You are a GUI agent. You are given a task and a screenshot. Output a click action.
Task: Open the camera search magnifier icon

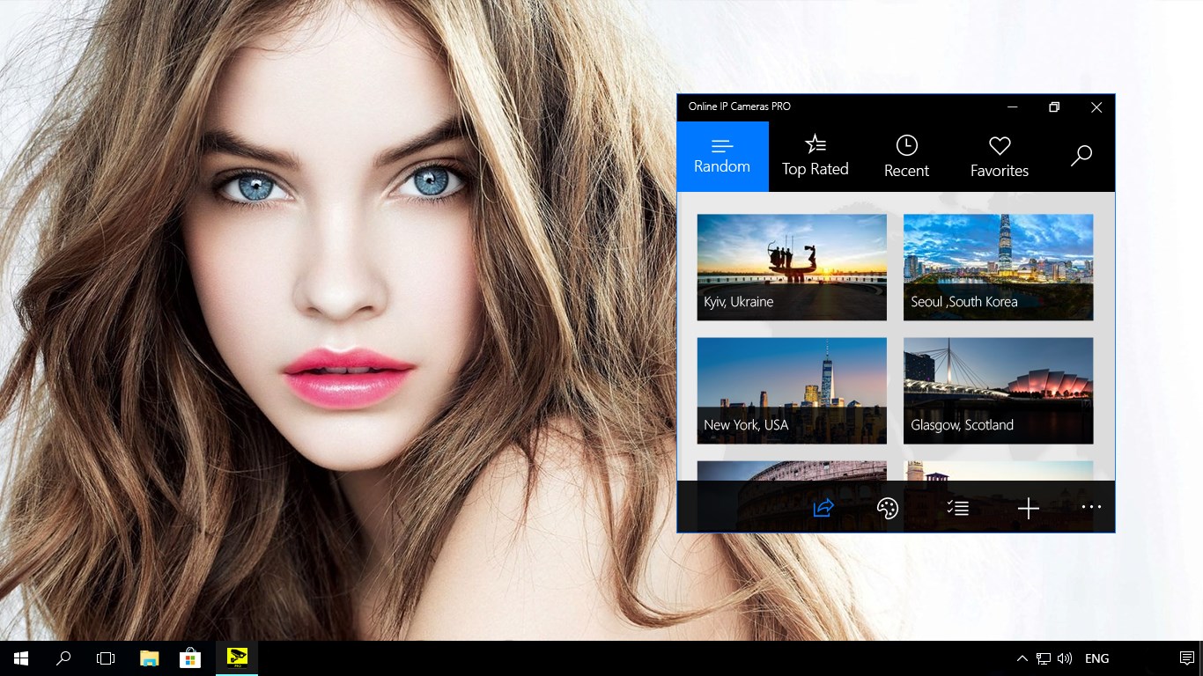click(x=1081, y=154)
